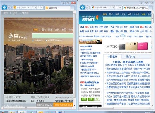
Task: Click search magnifier in Bing window address bar
Action: (32, 7)
